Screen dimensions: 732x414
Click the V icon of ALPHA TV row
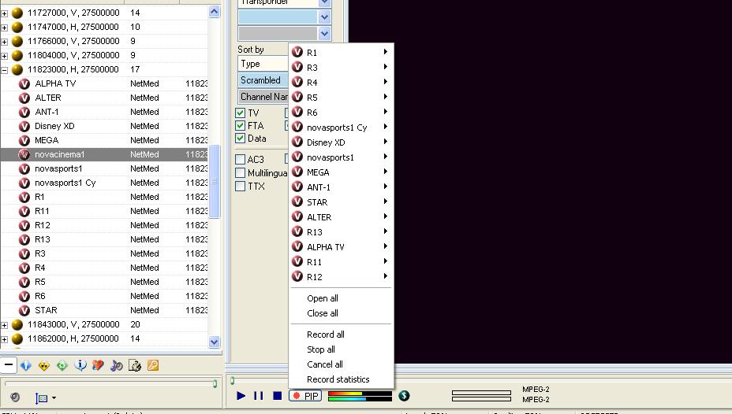coord(24,84)
